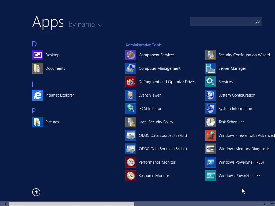Click the 'System Information' label text
Screen dimensions: 275x206
235,109
